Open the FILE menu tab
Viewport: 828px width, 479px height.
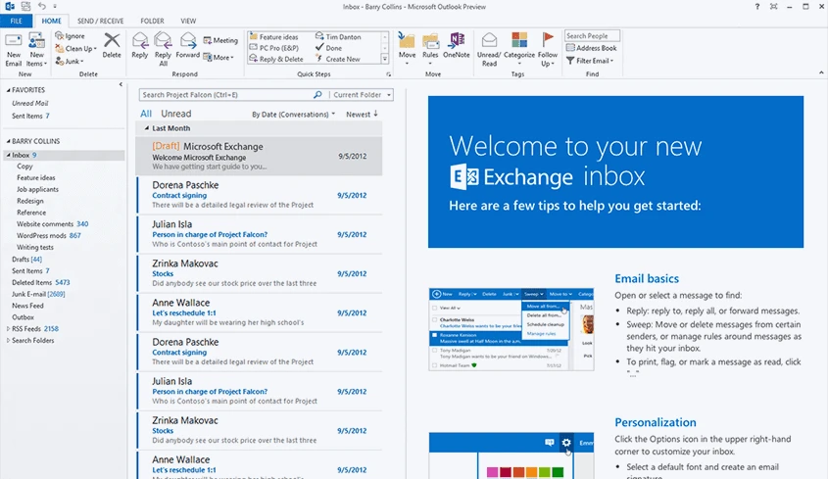point(17,21)
